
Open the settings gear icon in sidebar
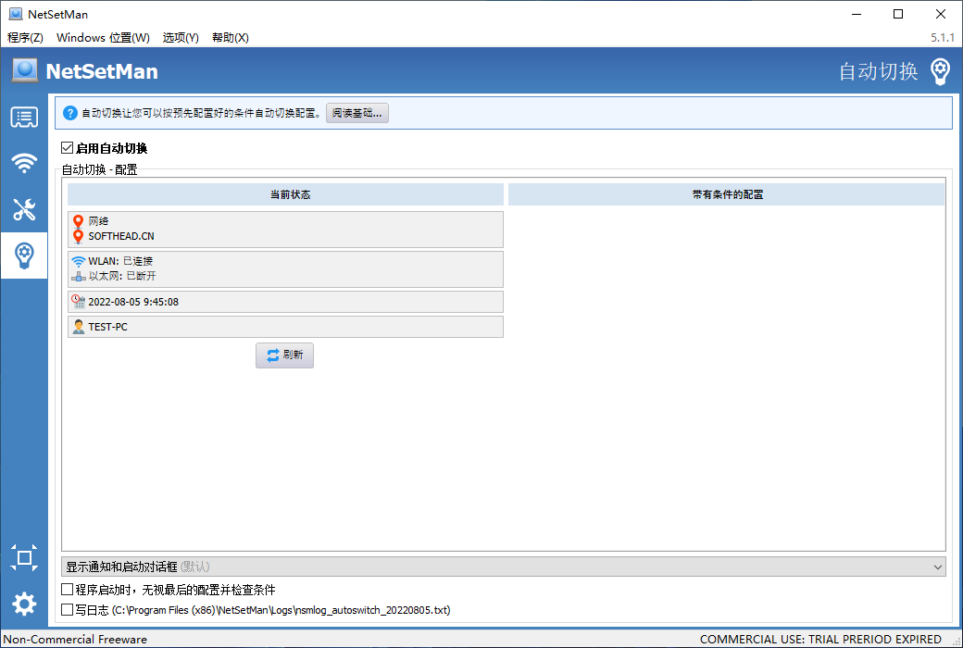click(24, 604)
